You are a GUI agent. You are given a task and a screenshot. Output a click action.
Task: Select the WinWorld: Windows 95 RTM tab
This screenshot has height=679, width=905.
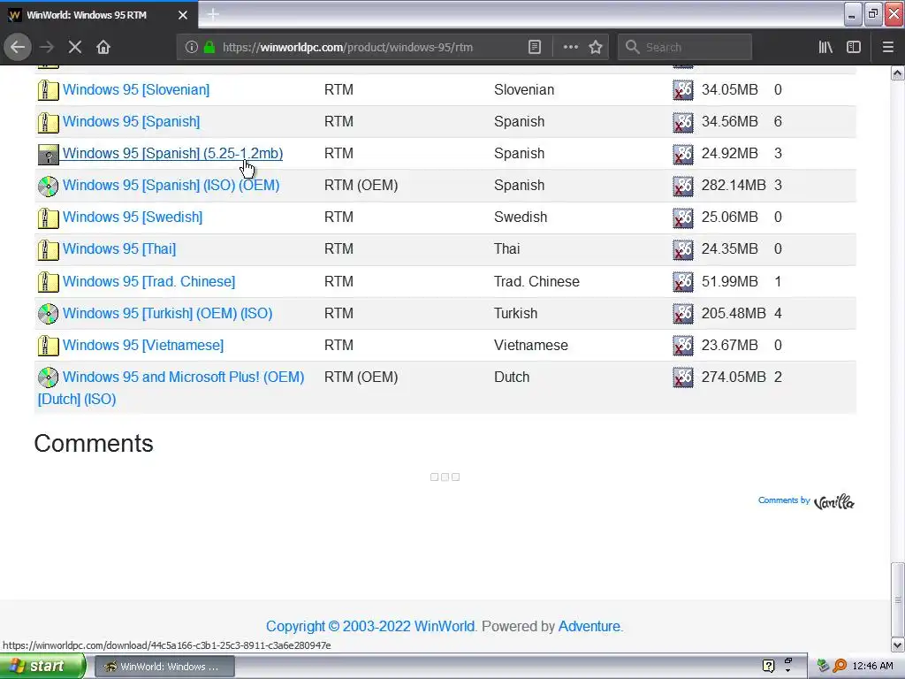[99, 15]
